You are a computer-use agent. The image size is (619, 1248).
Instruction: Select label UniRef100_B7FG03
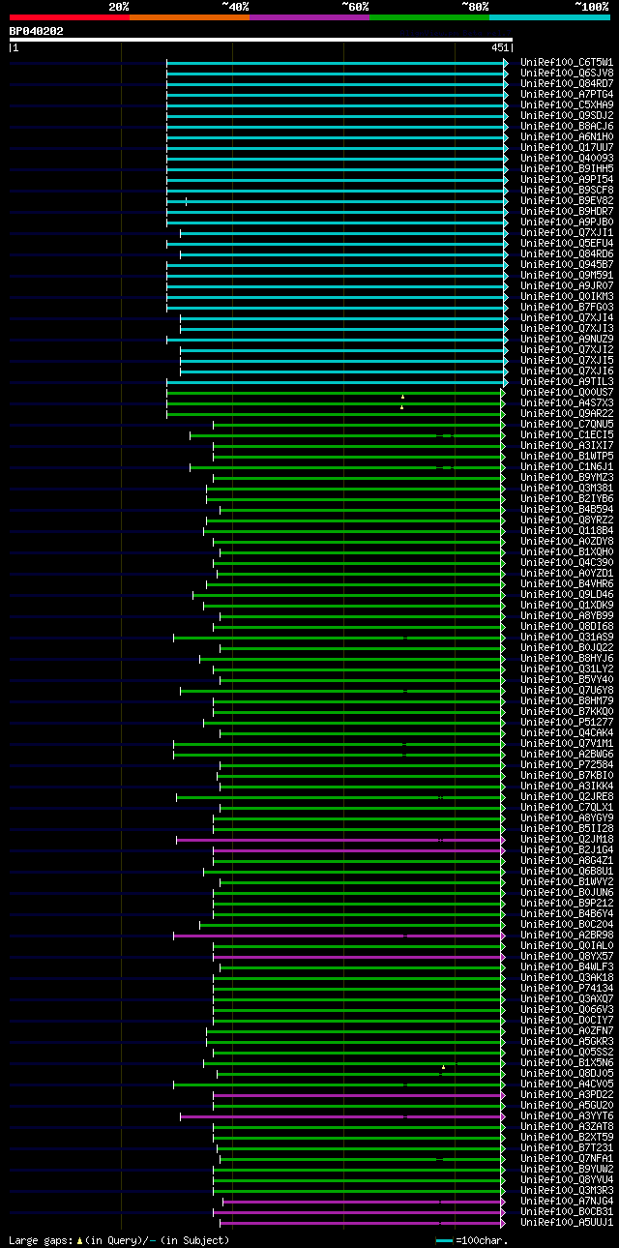pos(567,307)
